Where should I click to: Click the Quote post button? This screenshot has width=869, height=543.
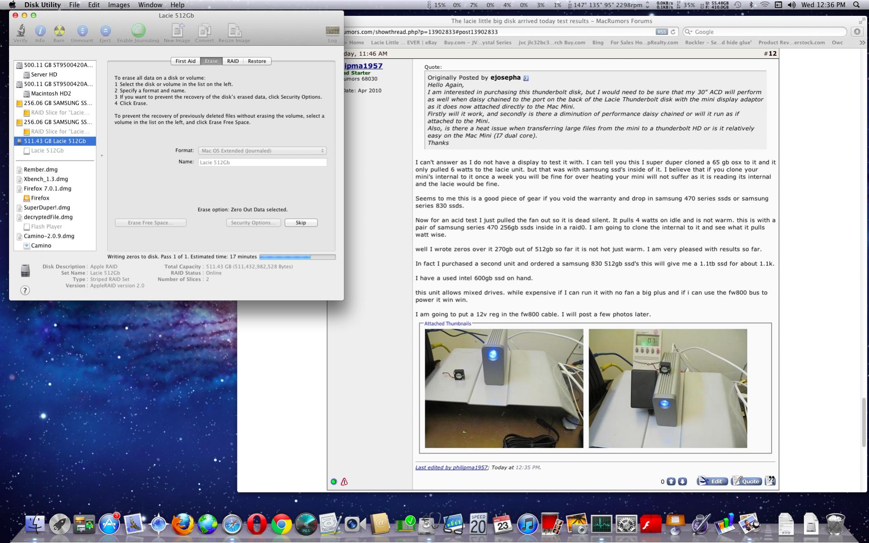point(746,481)
